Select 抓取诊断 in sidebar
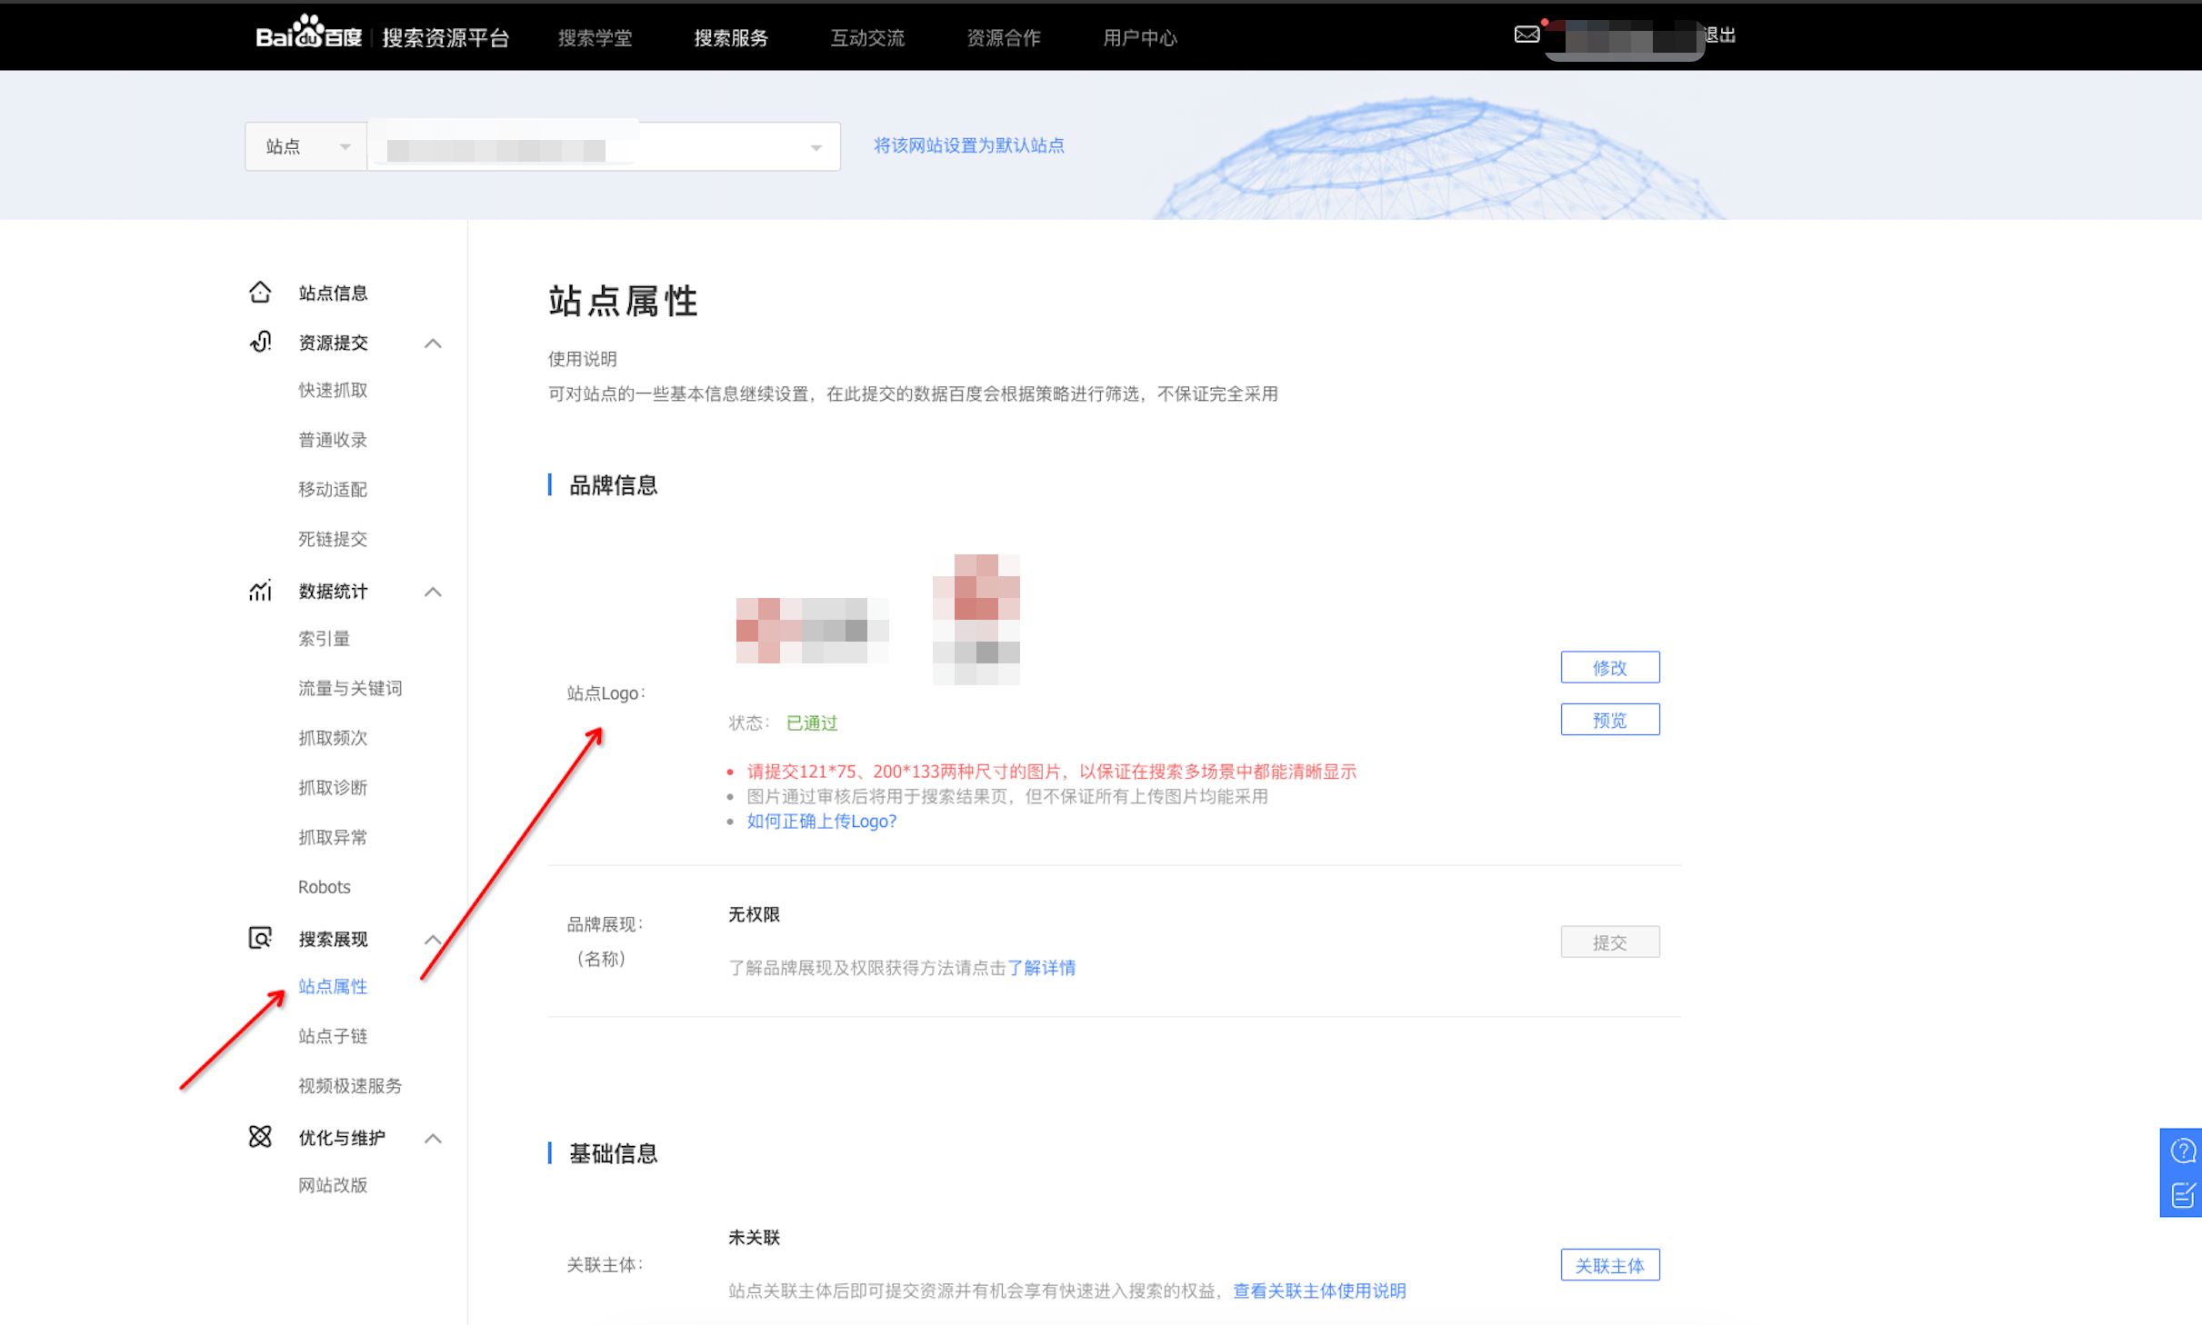 click(333, 787)
